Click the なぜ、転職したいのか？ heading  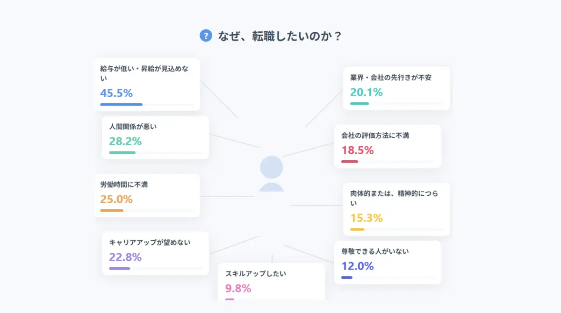(280, 36)
